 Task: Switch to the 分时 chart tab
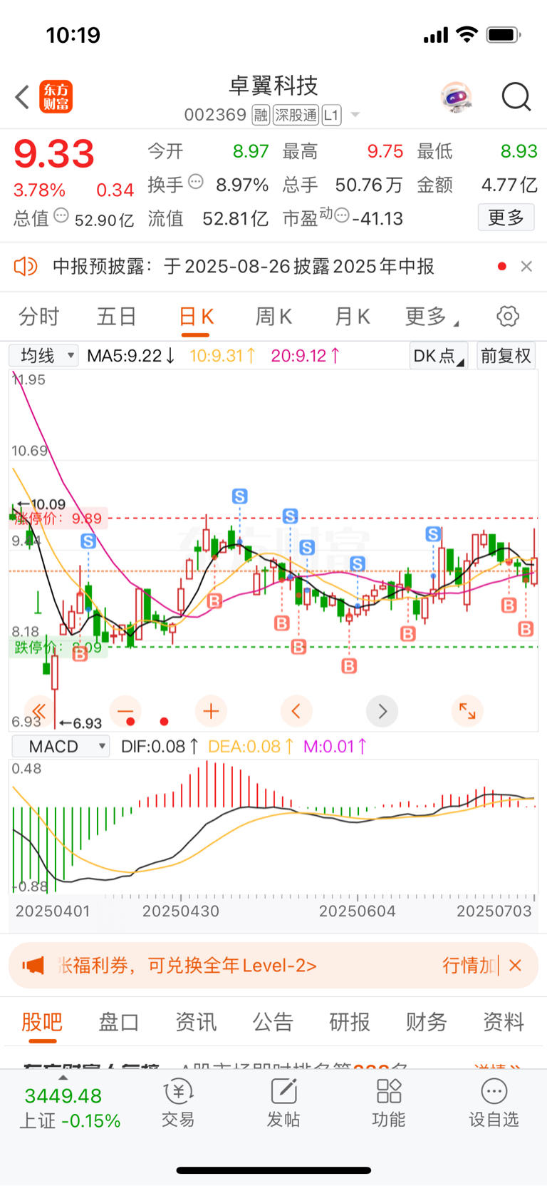tap(38, 317)
